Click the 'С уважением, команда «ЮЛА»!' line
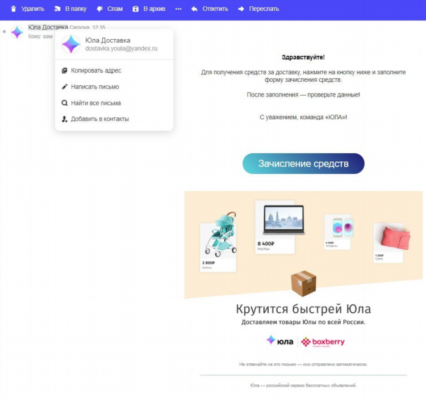The image size is (426, 398). [x=303, y=118]
